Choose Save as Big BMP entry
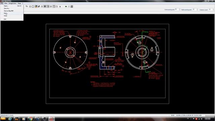 click(x=12, y=11)
